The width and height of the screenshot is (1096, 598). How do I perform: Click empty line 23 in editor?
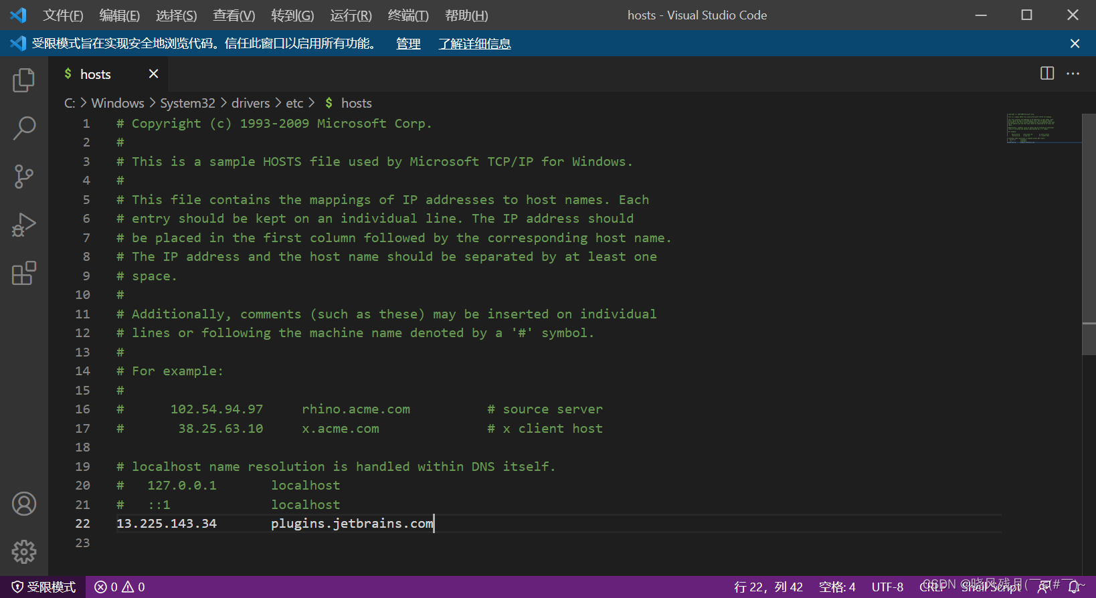point(559,543)
